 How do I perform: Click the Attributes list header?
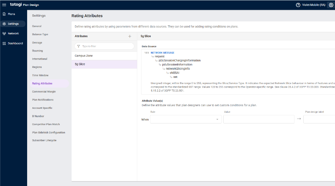pyautogui.click(x=81, y=36)
